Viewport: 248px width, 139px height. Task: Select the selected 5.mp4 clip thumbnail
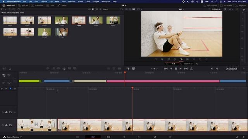[x=79, y=20]
